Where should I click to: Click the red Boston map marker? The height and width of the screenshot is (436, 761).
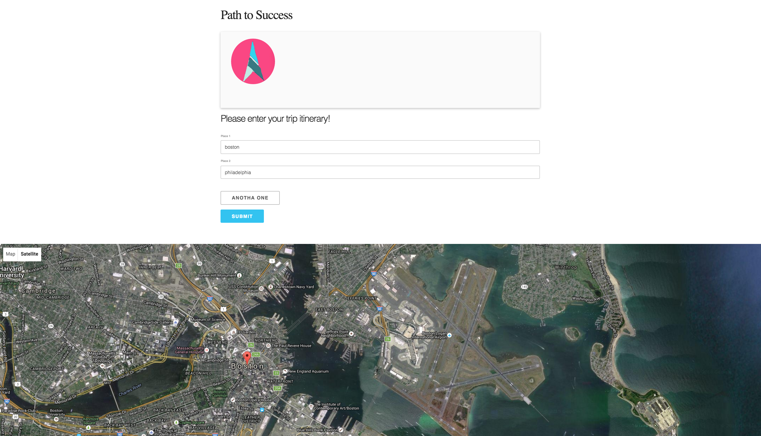247,356
